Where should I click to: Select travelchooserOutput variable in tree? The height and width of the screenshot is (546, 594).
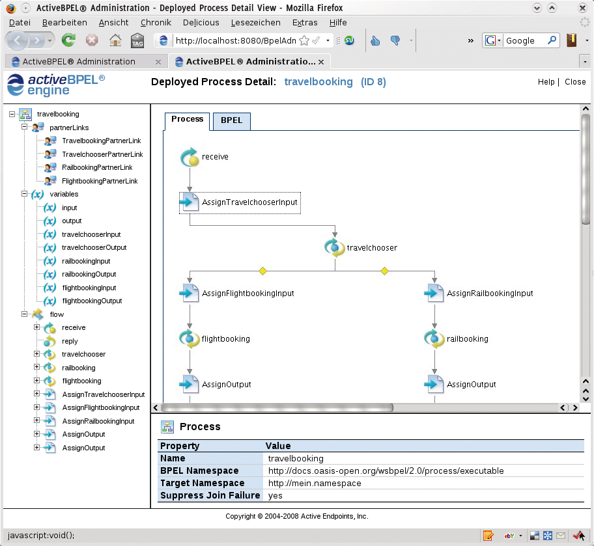click(x=94, y=248)
